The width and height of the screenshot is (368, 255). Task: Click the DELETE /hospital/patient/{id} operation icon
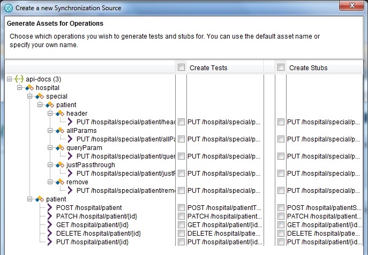point(50,234)
